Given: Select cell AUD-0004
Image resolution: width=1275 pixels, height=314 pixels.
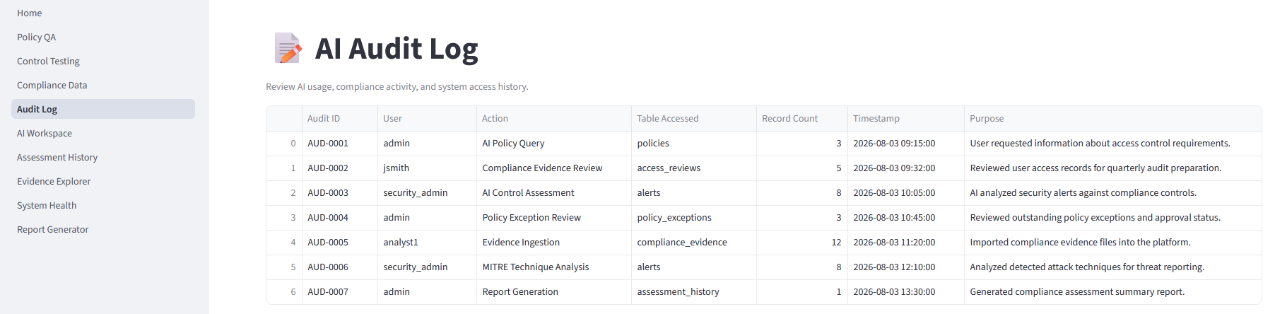Looking at the screenshot, I should [340, 218].
